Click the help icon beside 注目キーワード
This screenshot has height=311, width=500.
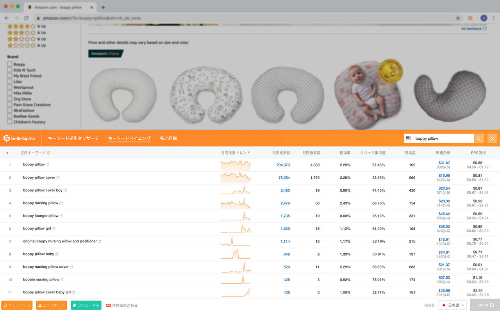[x=49, y=153]
